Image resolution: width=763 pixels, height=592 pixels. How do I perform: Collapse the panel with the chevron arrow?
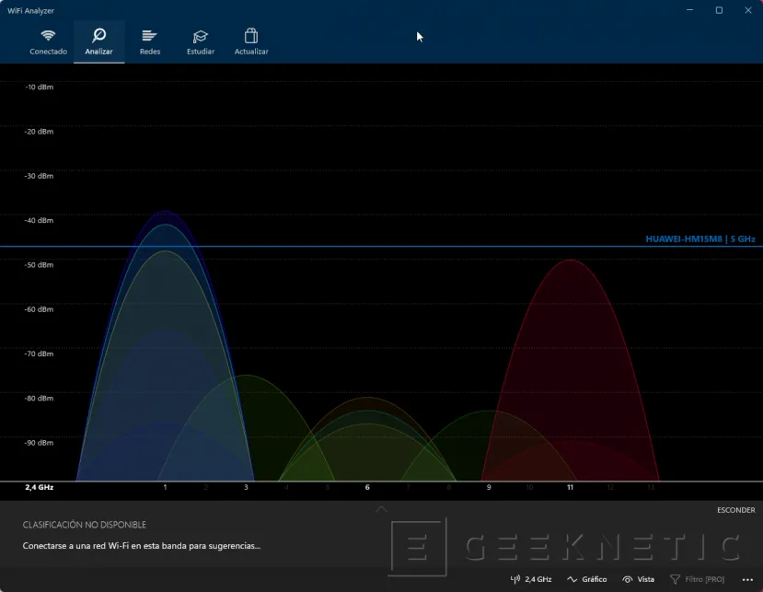381,508
